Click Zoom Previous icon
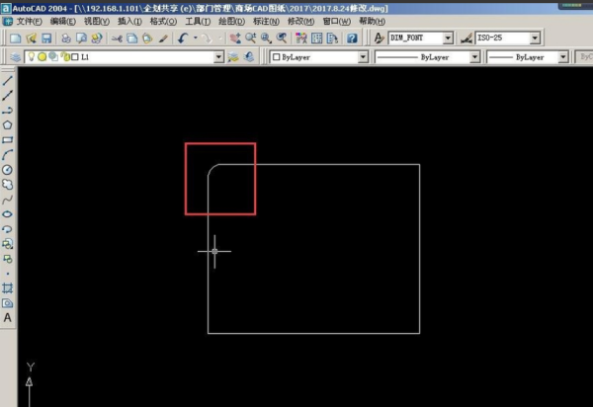593x407 pixels. 282,38
